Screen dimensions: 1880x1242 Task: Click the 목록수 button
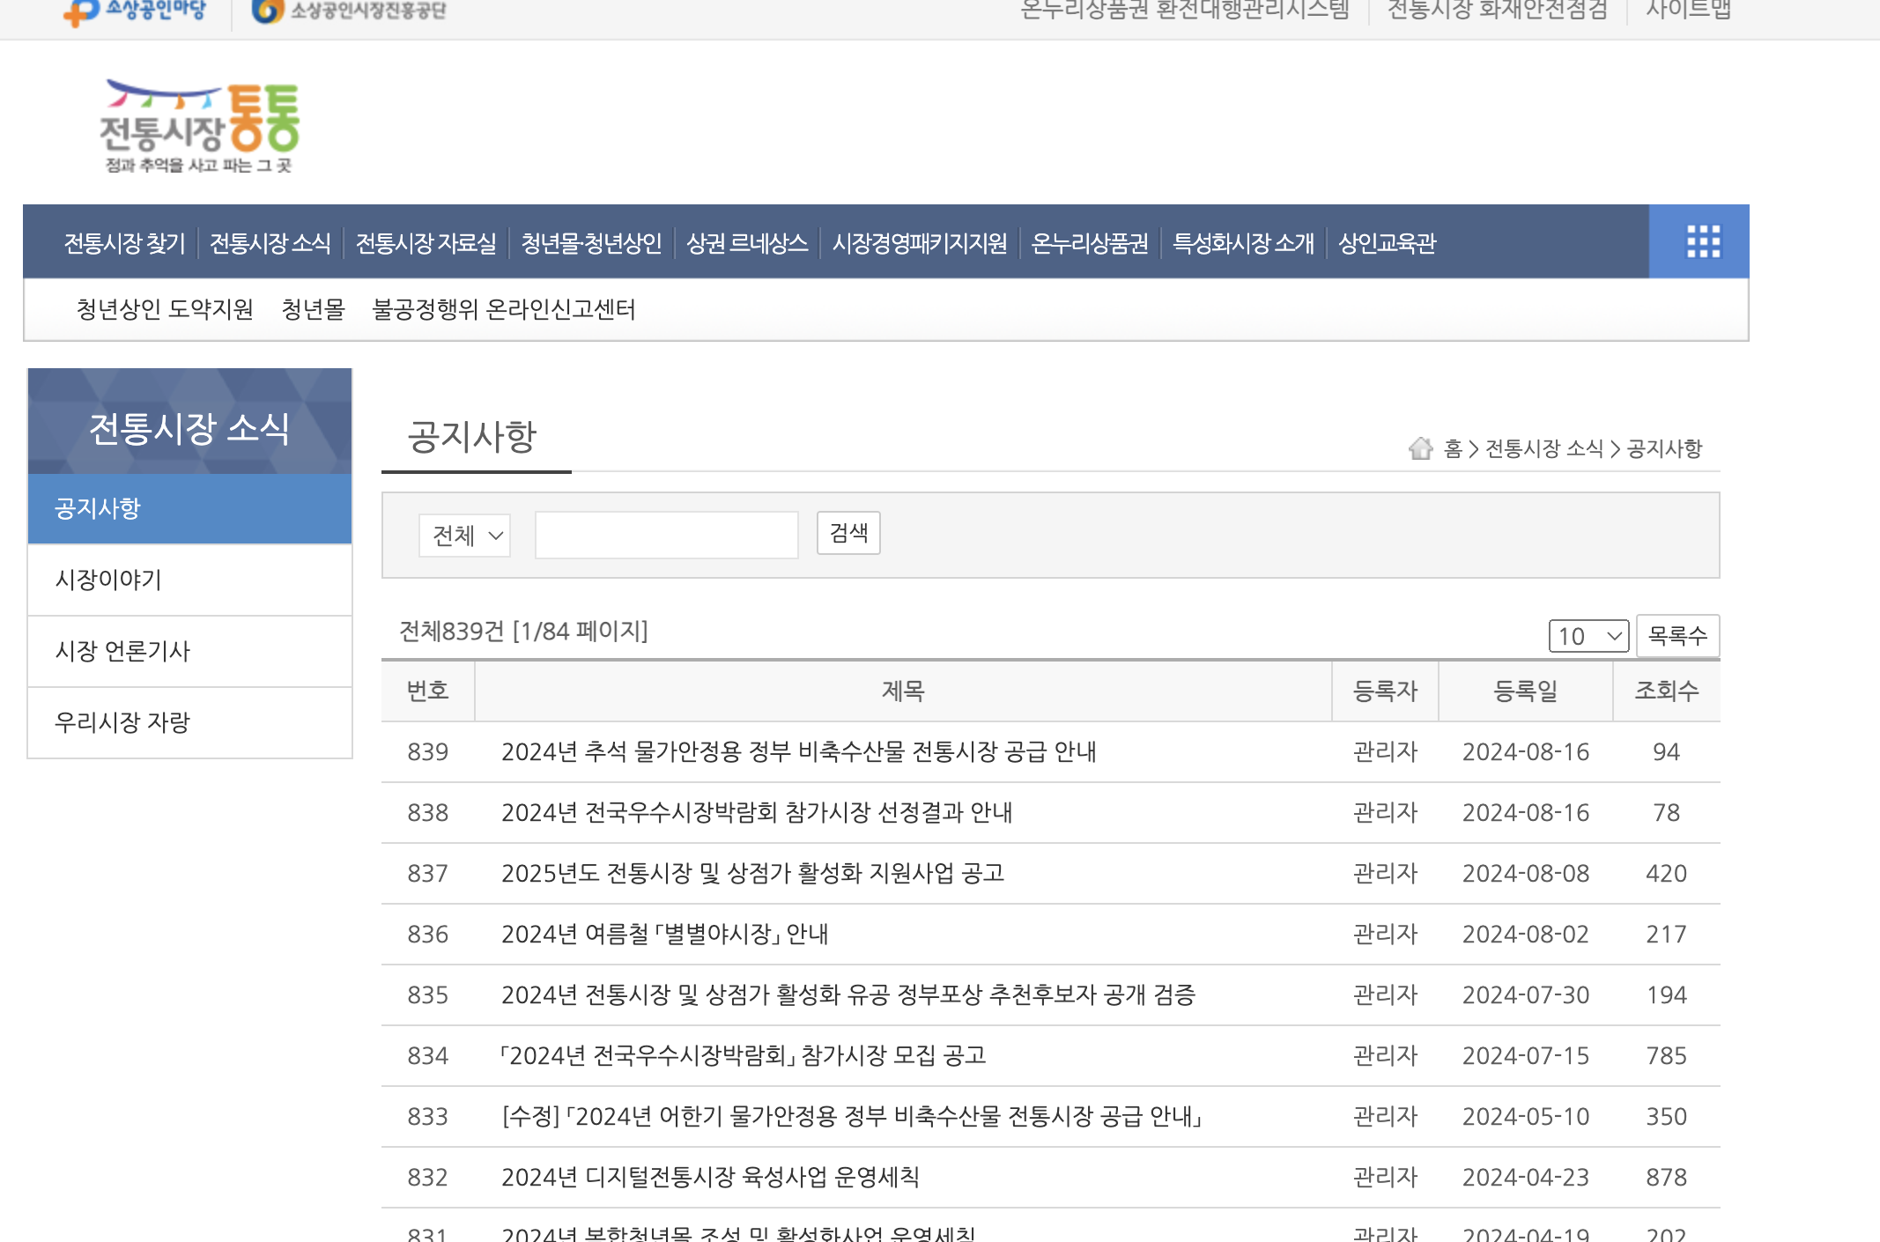(1676, 636)
